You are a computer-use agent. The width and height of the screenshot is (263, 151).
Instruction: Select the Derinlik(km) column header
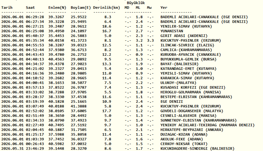click(x=107, y=8)
